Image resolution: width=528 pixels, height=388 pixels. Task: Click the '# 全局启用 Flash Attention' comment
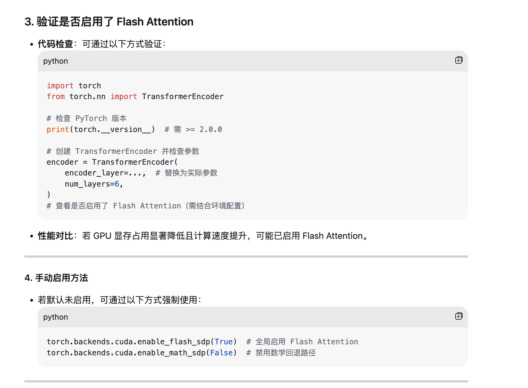[x=302, y=342]
